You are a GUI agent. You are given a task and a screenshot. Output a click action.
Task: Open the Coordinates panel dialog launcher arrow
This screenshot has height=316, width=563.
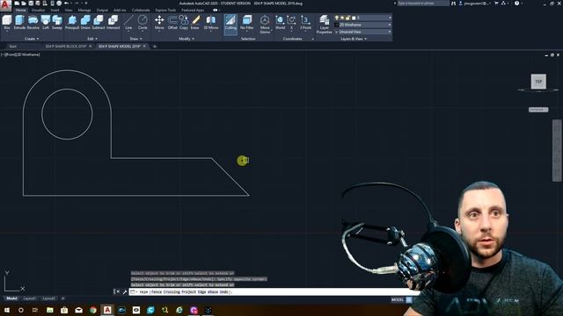pos(313,39)
